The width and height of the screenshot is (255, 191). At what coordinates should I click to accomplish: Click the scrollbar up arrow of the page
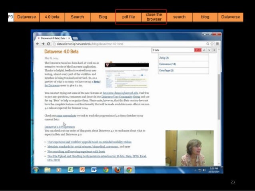coord(219,49)
